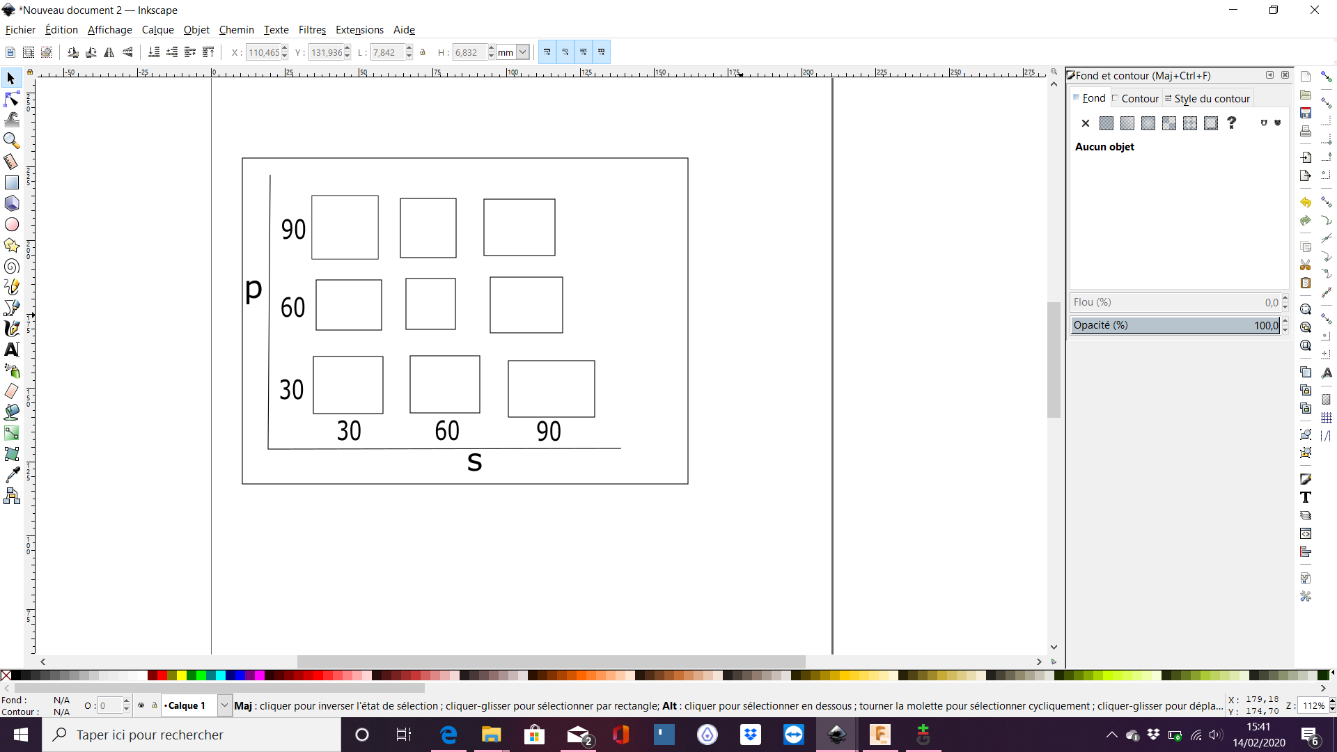Click the X coordinate input field
This screenshot has height=752, width=1337.
tap(263, 52)
